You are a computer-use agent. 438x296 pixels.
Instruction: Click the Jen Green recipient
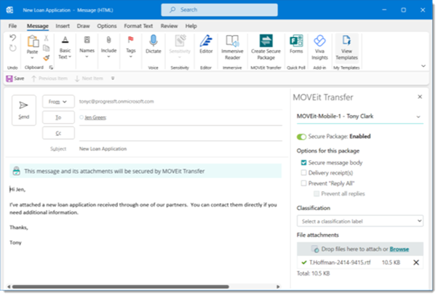tap(95, 118)
